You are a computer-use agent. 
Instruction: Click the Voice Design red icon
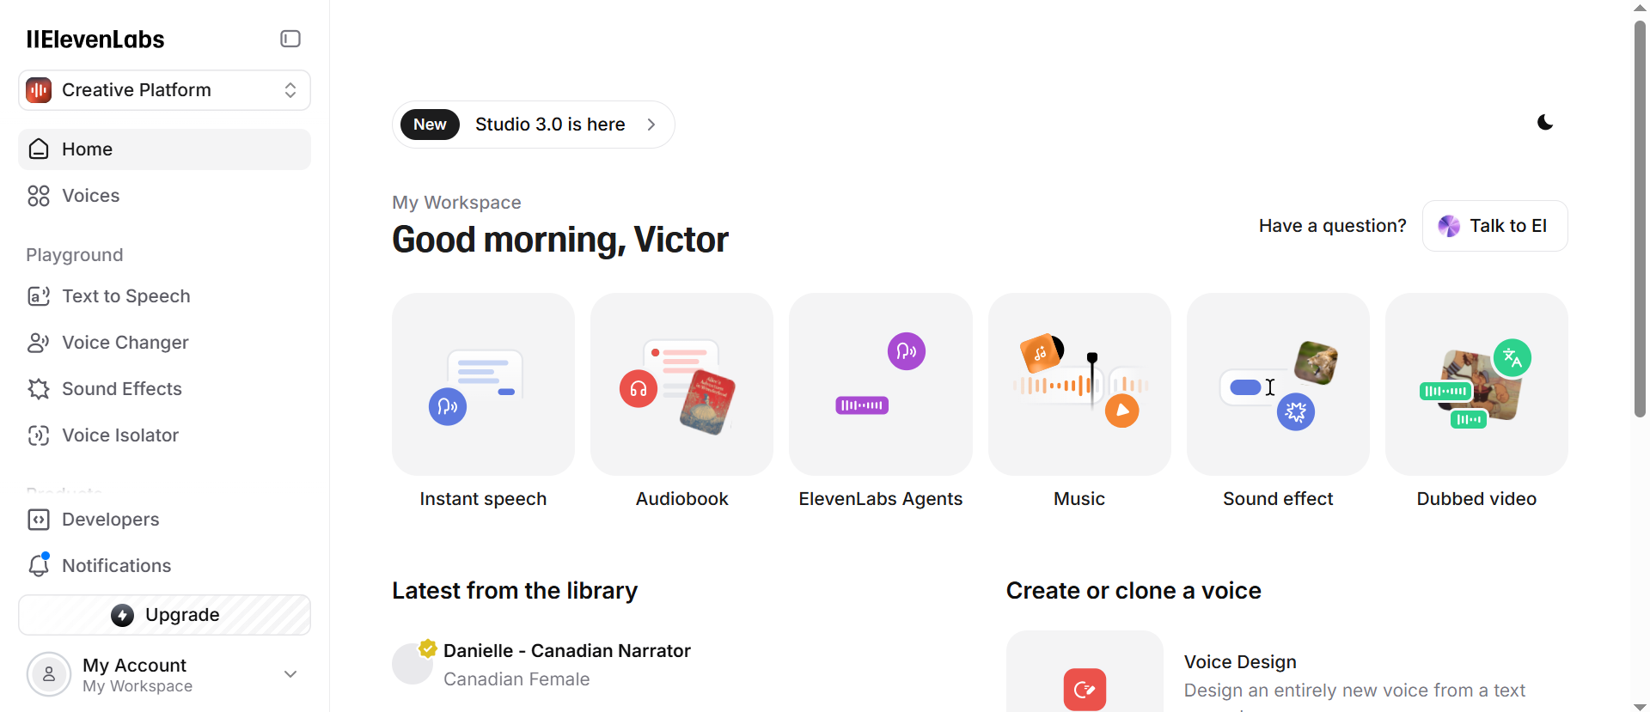tap(1085, 689)
